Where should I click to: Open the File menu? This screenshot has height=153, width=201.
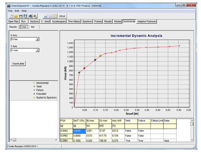coord(10,11)
